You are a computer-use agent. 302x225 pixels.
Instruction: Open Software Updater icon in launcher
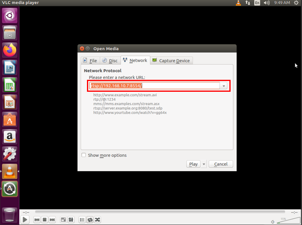click(x=10, y=189)
